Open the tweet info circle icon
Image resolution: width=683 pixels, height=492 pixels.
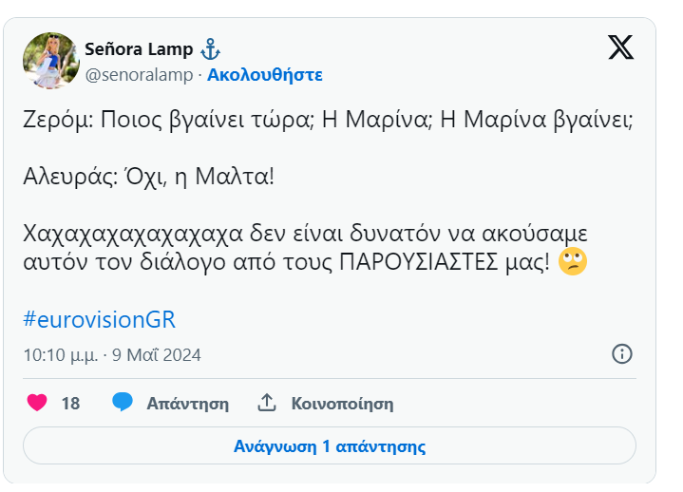[x=621, y=354]
